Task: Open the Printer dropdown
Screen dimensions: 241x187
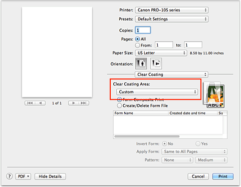Action: pyautogui.click(x=172, y=10)
